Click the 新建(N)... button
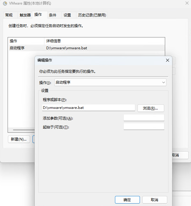The image size is (191, 206). click(x=19, y=139)
